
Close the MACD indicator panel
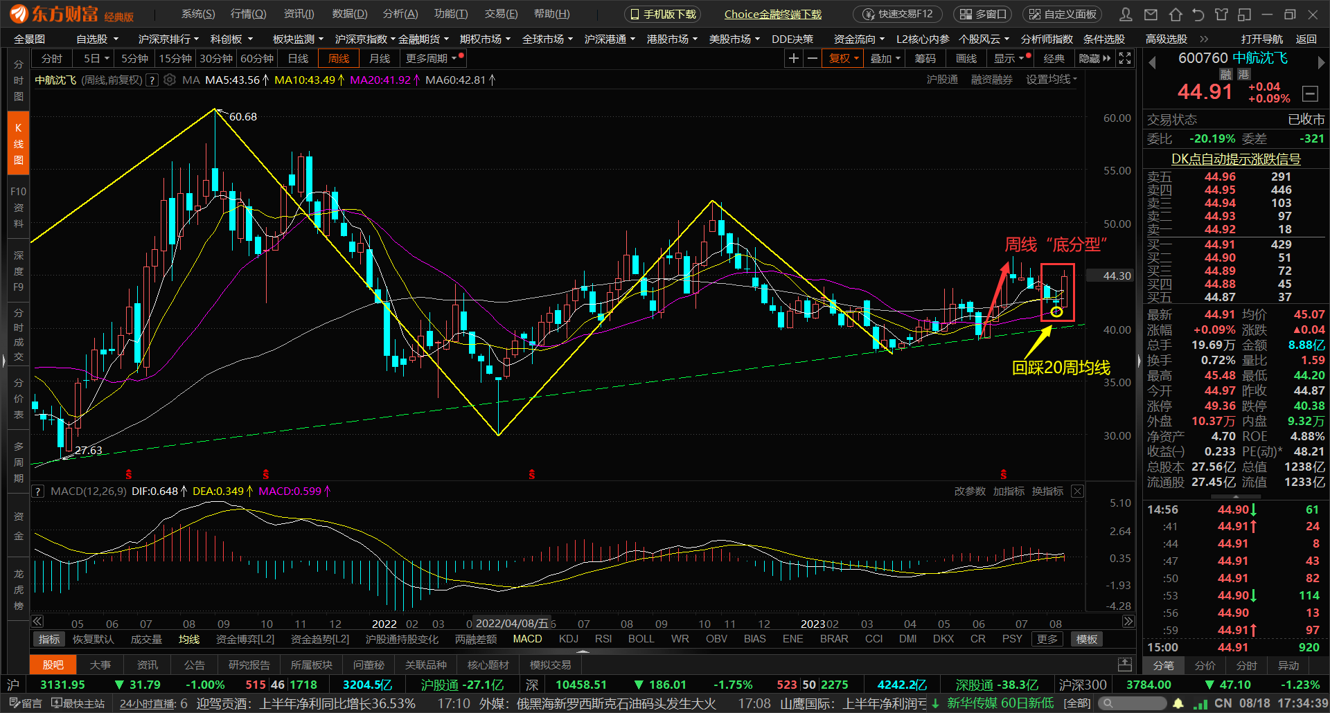tap(1077, 491)
